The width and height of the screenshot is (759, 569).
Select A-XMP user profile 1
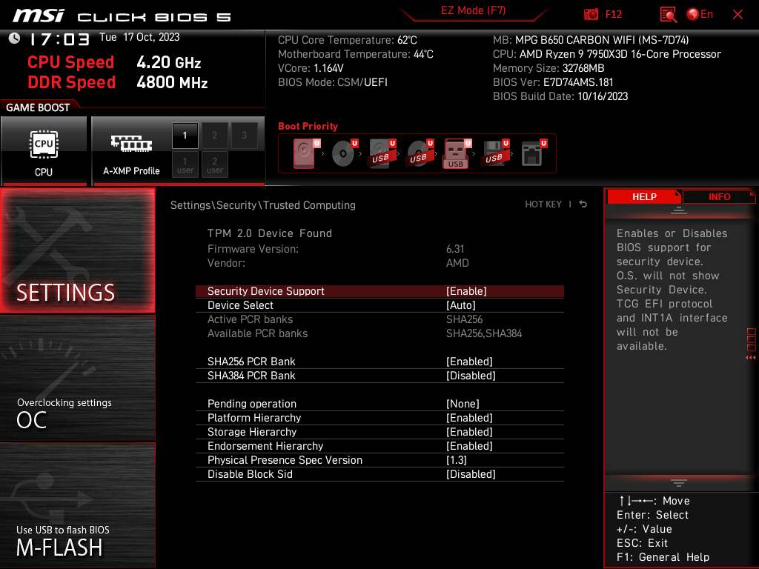click(185, 165)
